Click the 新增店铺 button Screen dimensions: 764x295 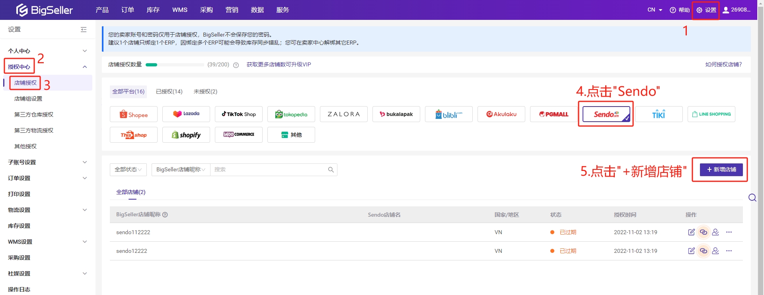721,170
